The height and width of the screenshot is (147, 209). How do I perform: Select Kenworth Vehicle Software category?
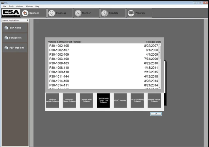click(x=53, y=100)
